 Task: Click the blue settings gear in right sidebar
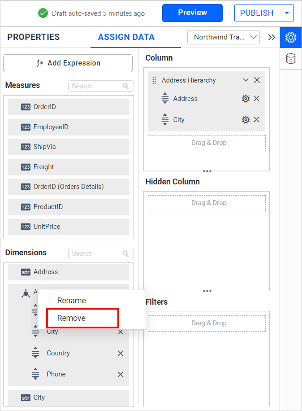coord(290,37)
